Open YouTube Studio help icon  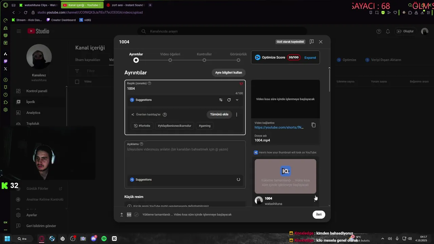(379, 31)
